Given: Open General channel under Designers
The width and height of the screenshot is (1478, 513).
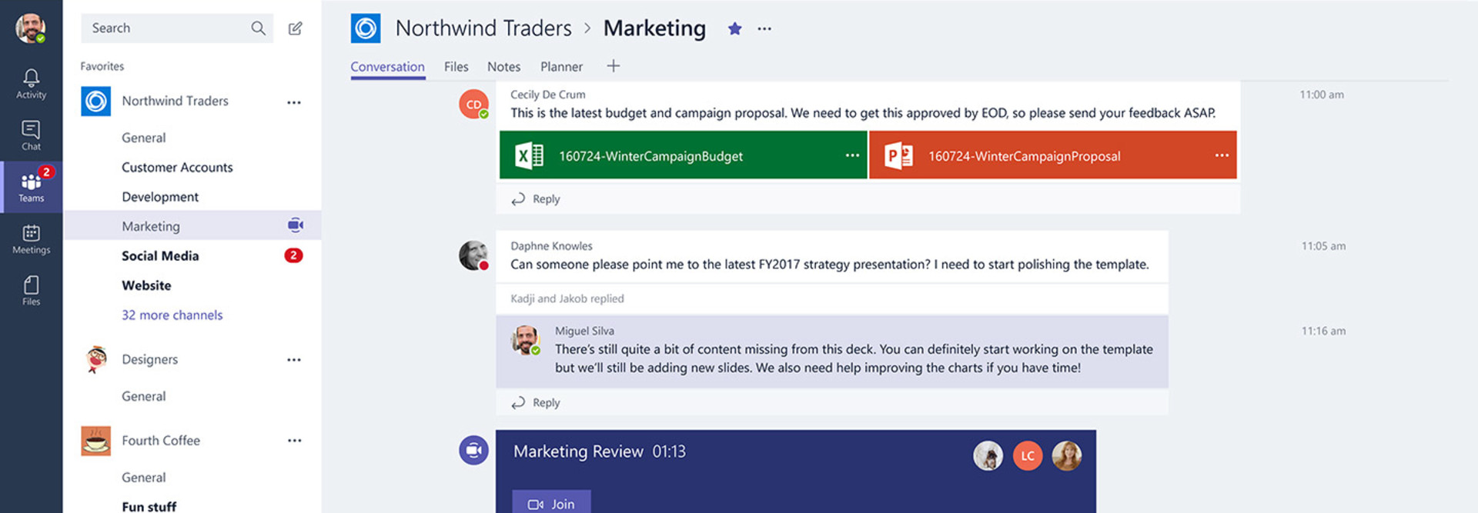Looking at the screenshot, I should click(143, 396).
